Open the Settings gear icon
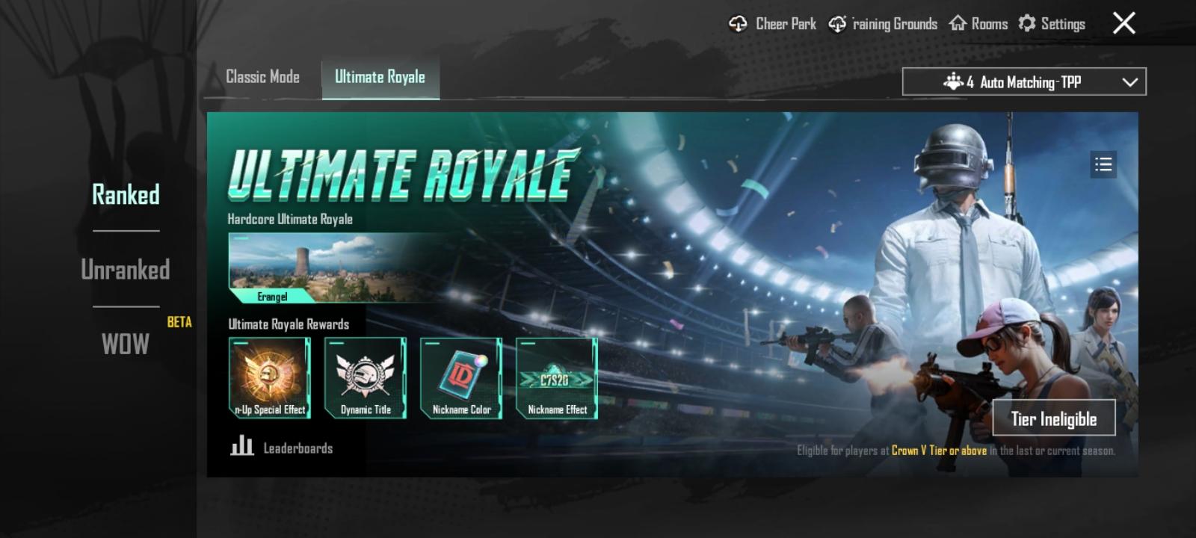 click(1027, 23)
